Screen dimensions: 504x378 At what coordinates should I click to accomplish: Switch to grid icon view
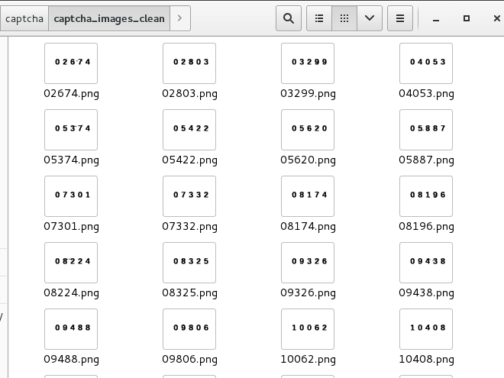click(344, 18)
